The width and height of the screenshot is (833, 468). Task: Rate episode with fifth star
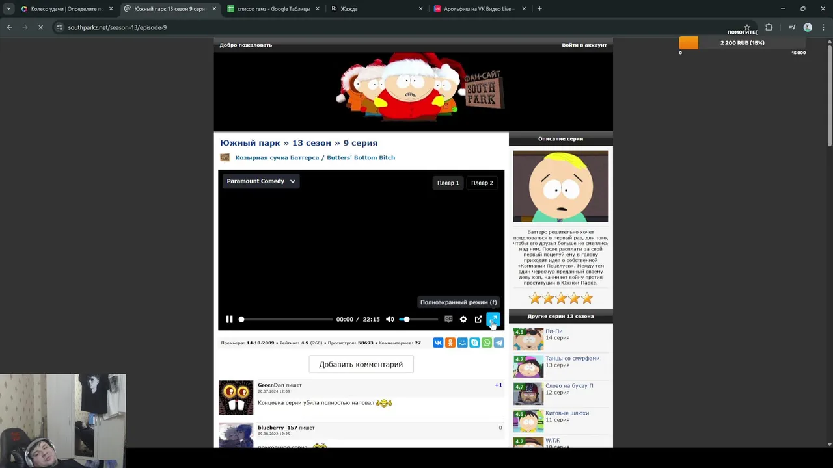tap(587, 298)
